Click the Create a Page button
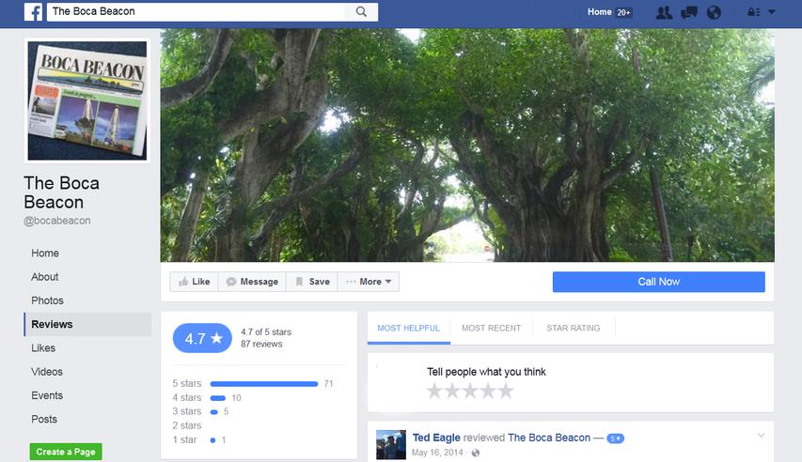The width and height of the screenshot is (802, 462). [66, 452]
